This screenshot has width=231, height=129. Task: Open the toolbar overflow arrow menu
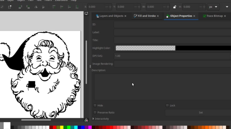click(227, 7)
